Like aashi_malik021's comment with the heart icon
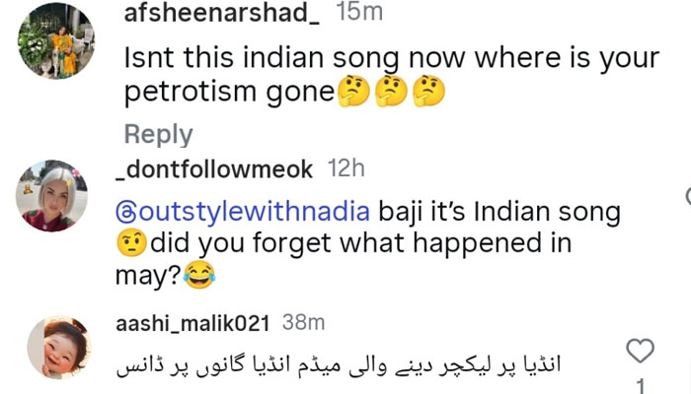The width and height of the screenshot is (691, 394). 641,350
